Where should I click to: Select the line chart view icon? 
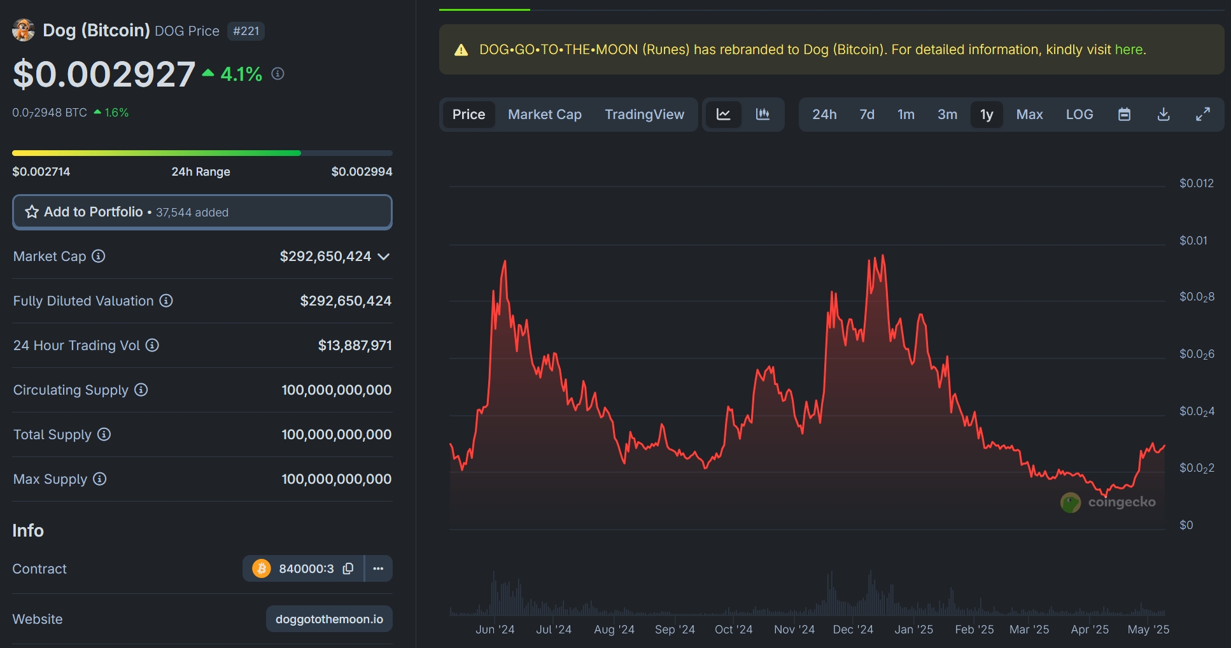point(723,115)
